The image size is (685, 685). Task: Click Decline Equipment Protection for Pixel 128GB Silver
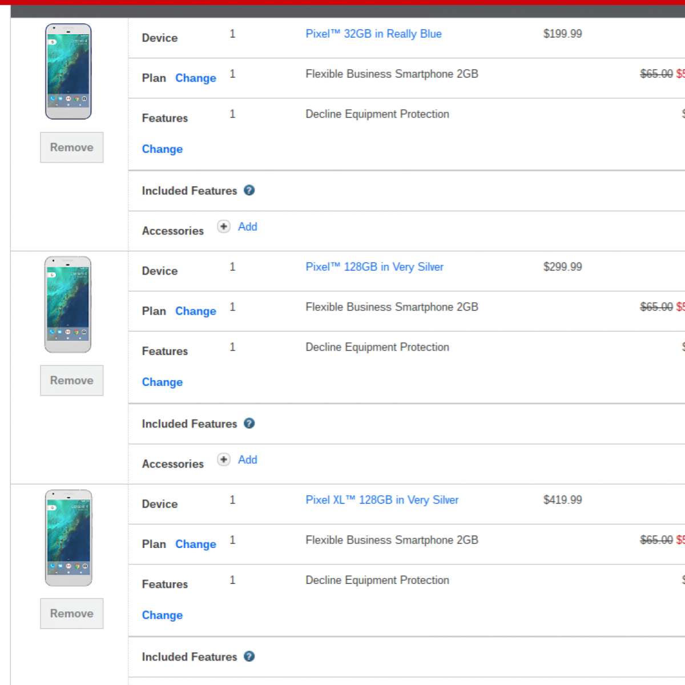tap(377, 347)
